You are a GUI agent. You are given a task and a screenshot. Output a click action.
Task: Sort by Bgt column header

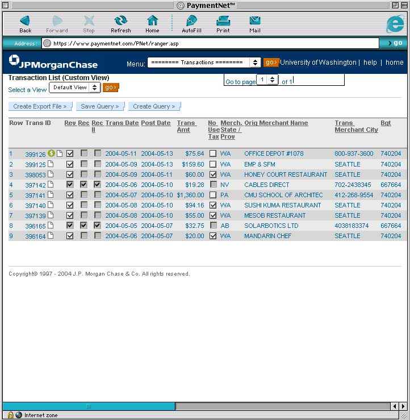click(386, 123)
